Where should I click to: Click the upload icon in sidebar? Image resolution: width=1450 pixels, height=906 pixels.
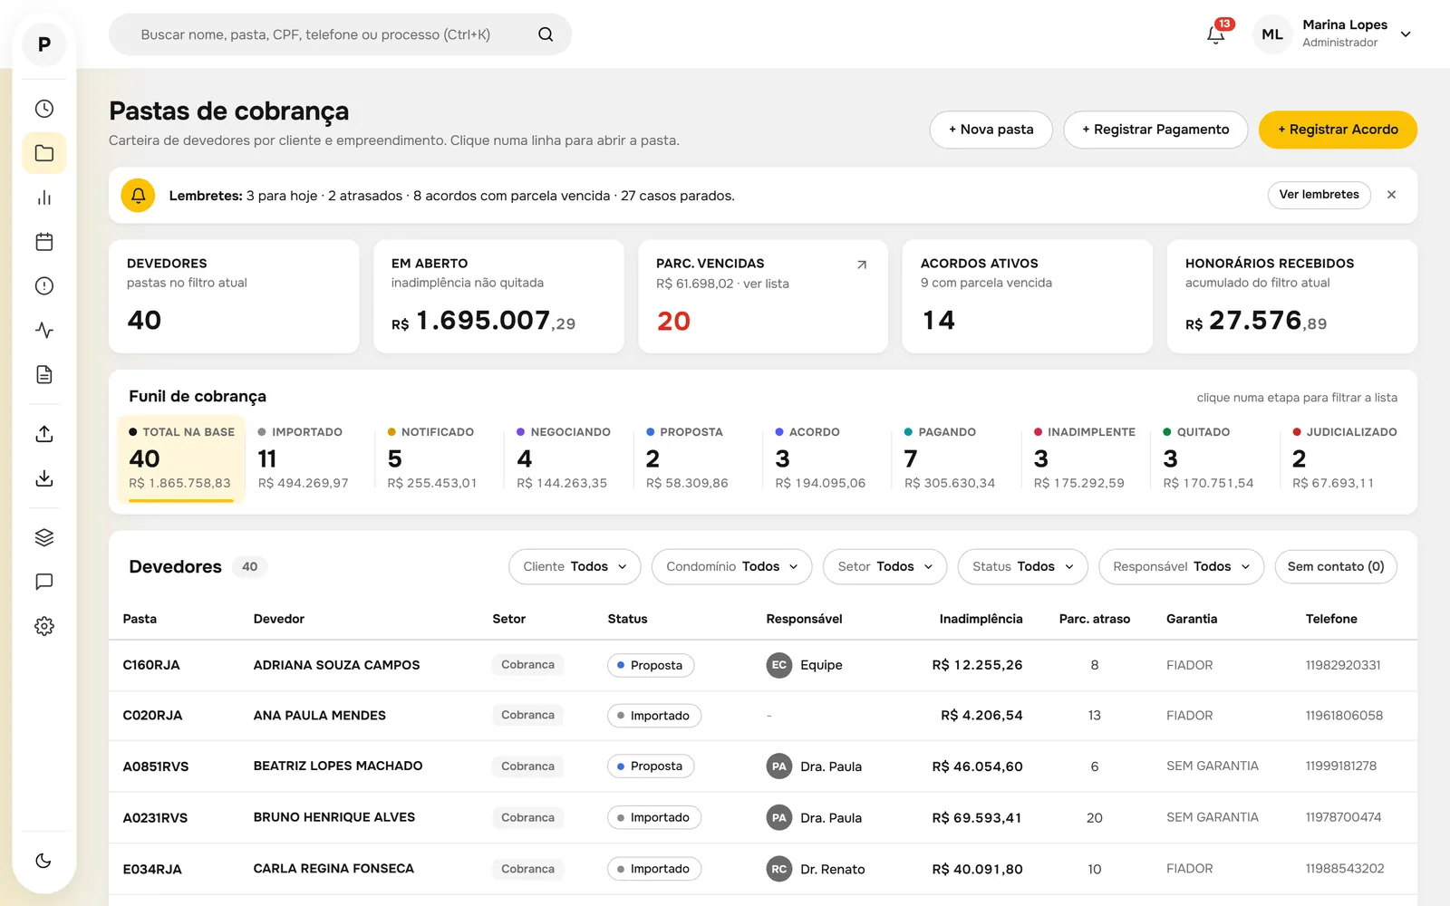(43, 434)
